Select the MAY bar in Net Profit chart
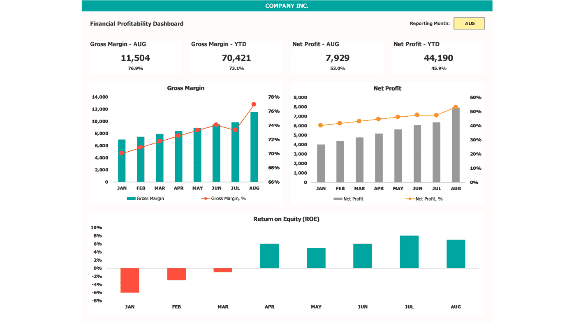574x323 pixels. 398,156
